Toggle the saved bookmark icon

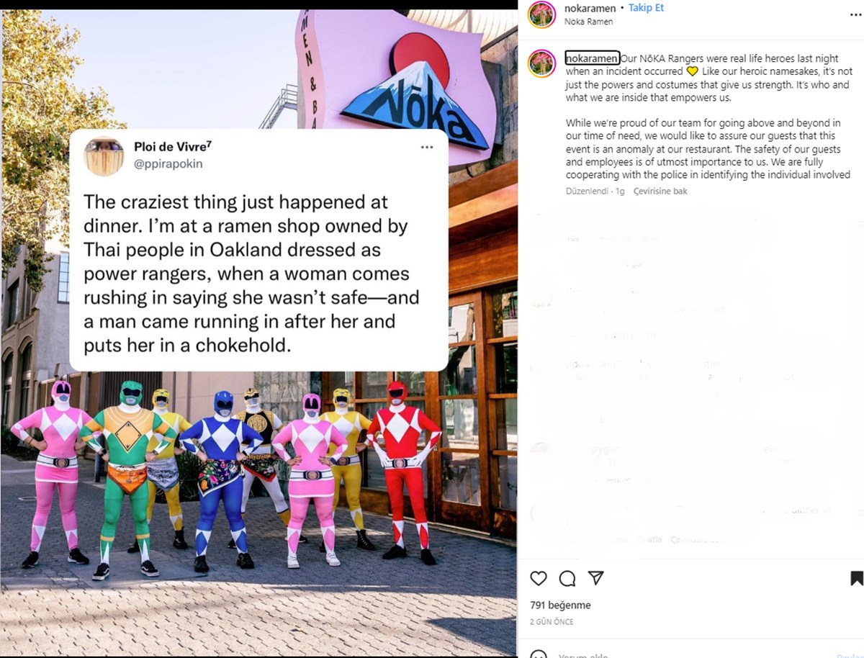(856, 578)
